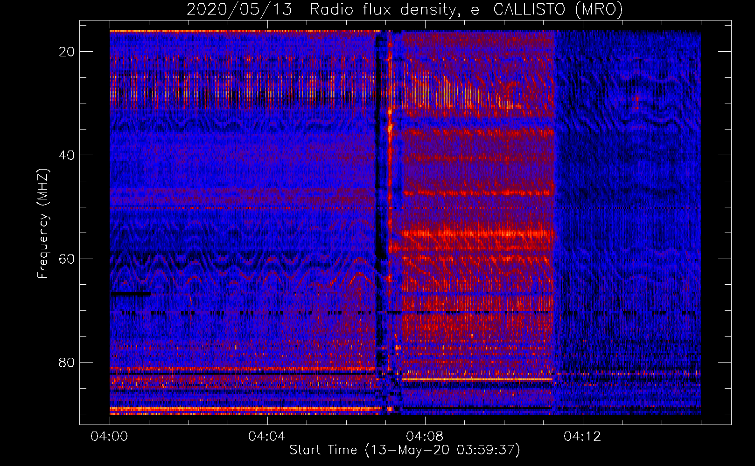Click the '04:08' time tick label
This screenshot has height=466, width=755.
(425, 437)
